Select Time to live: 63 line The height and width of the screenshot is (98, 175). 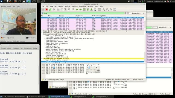(x=52, y=46)
